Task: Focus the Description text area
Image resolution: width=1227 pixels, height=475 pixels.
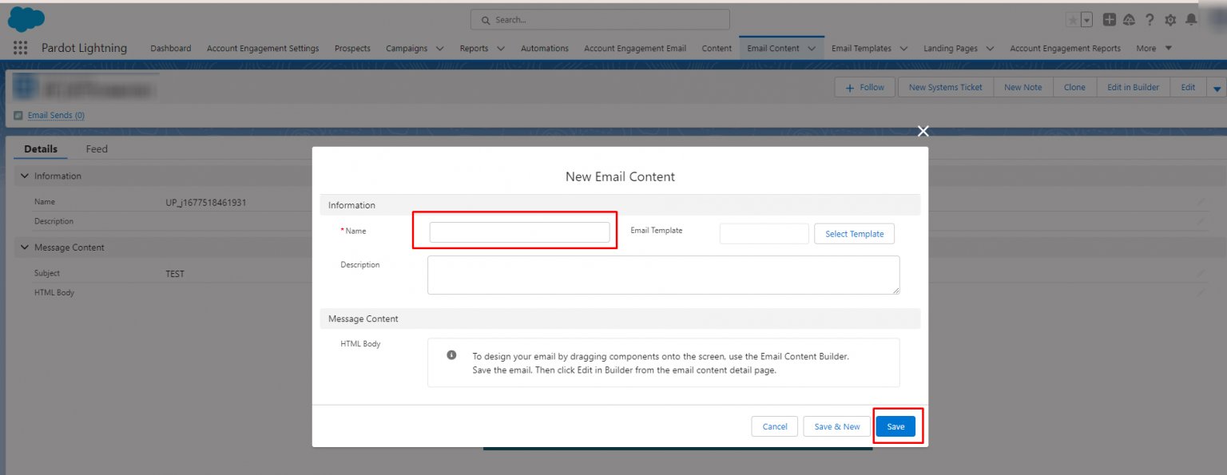Action: click(663, 275)
